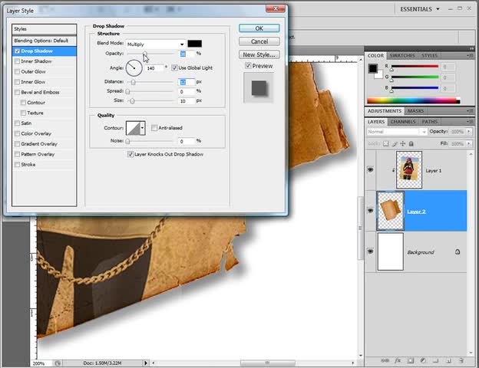Toggle Layer Knocks Out Drop Shadow checkbox
479x368 pixels.
130,154
